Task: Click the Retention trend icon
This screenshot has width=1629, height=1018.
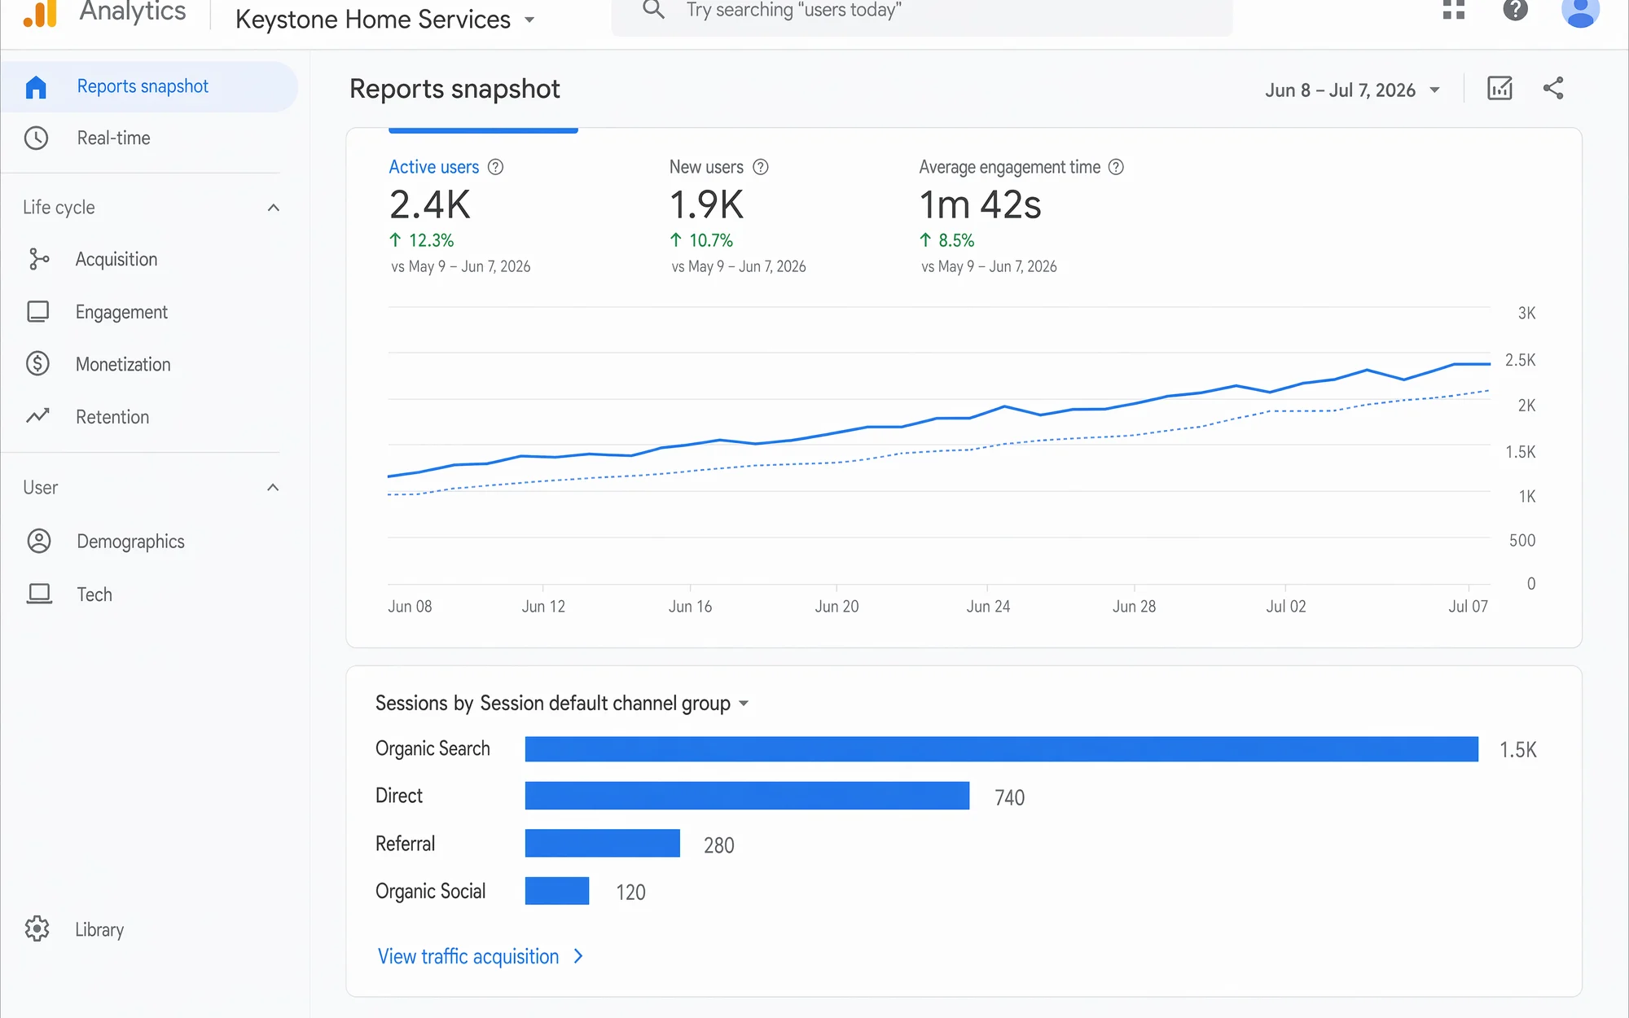Action: point(37,416)
